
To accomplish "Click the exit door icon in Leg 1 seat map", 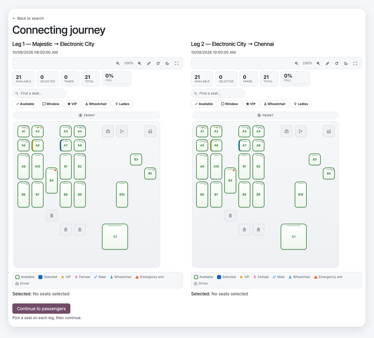I will tap(122, 131).
